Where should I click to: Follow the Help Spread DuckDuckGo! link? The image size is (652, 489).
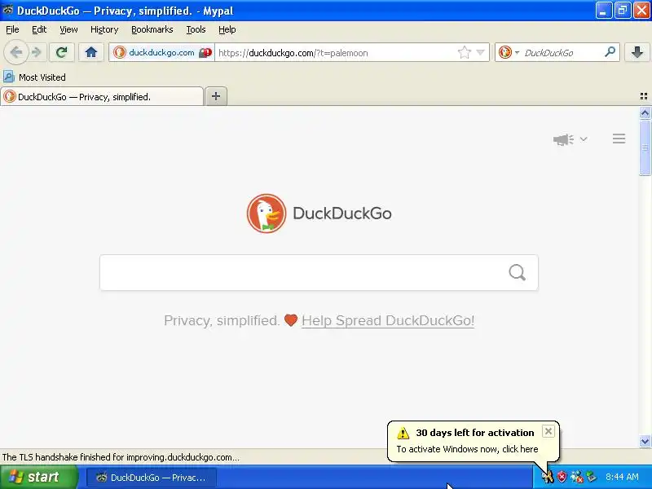pos(388,320)
